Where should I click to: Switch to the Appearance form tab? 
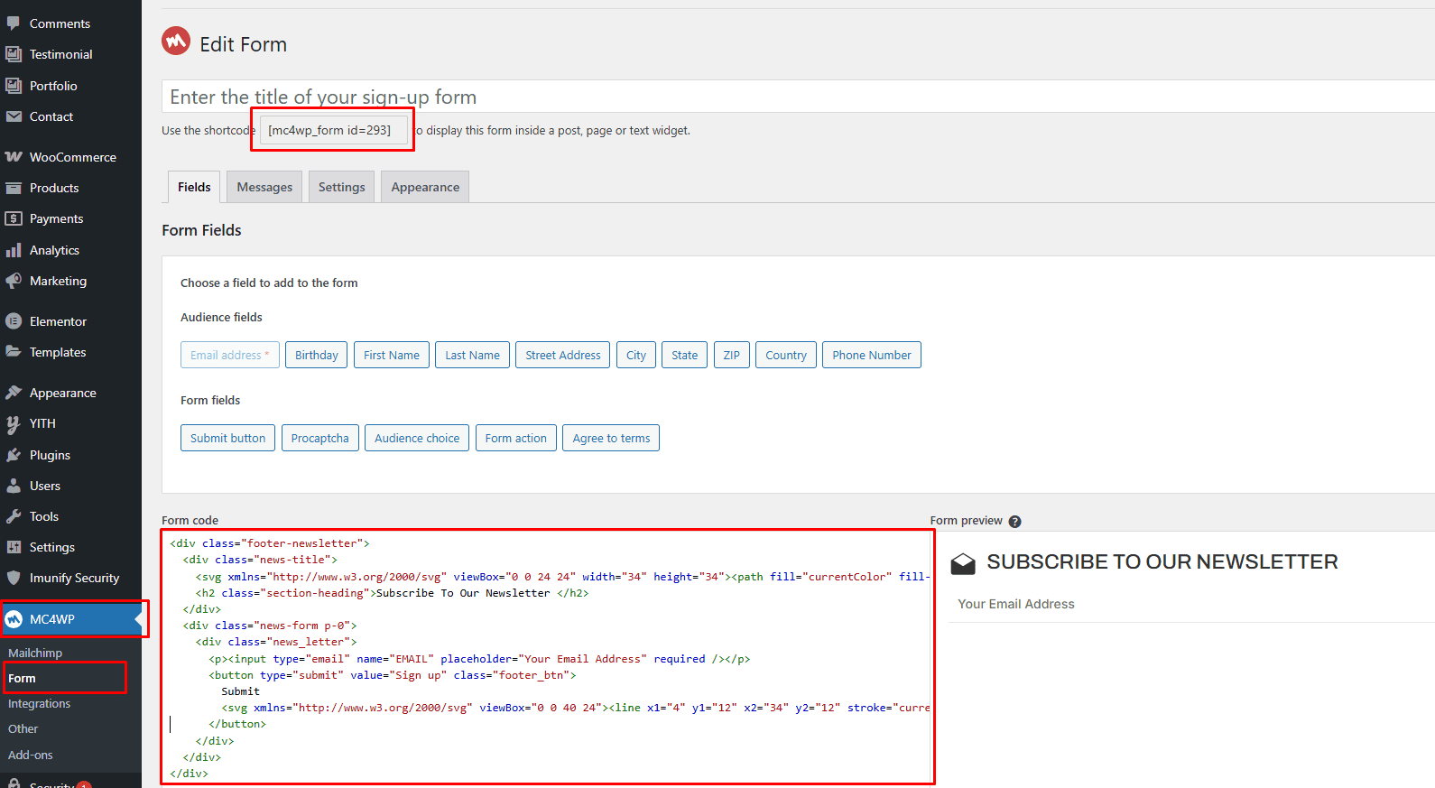click(x=425, y=187)
